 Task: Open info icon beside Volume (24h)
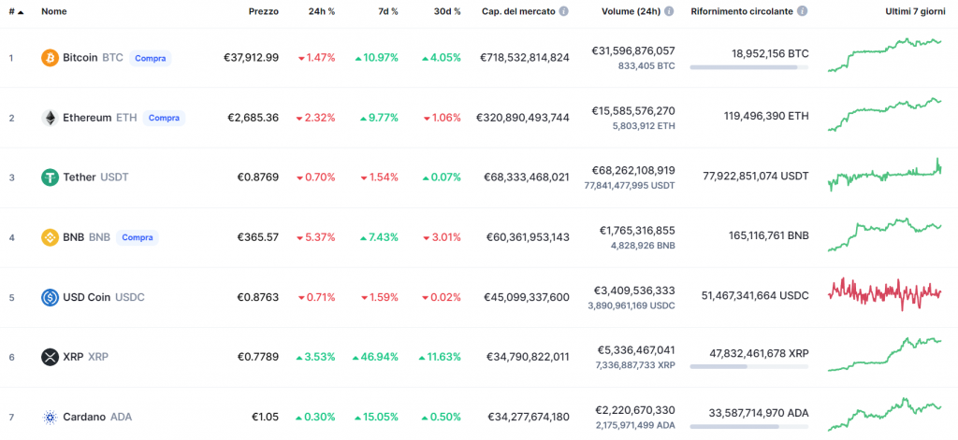pyautogui.click(x=670, y=11)
